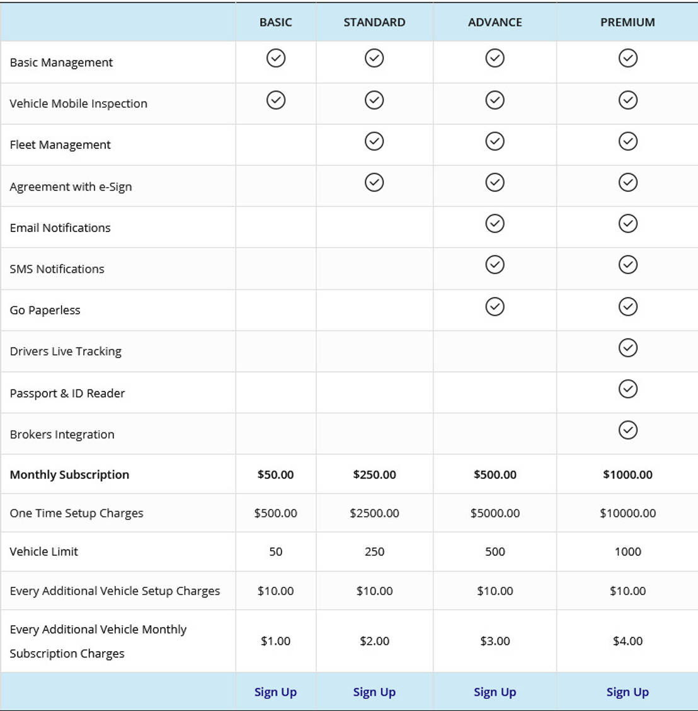Click Basic Management checkmark under STANDARD column
Viewport: 698px width, 711px height.
pyautogui.click(x=374, y=58)
